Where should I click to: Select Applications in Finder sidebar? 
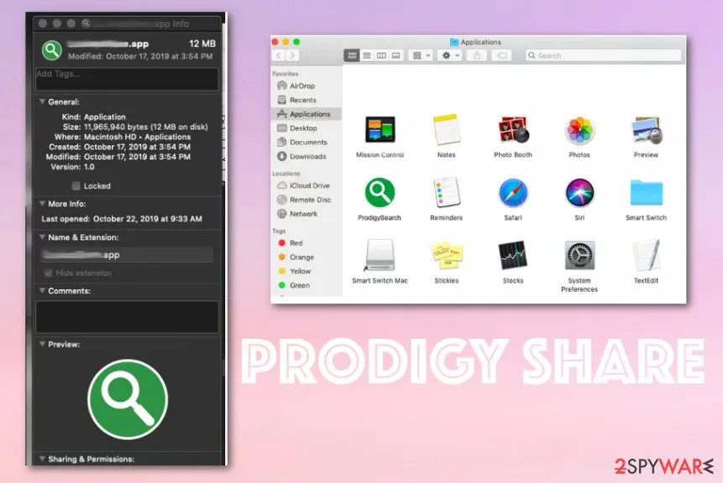coord(306,114)
